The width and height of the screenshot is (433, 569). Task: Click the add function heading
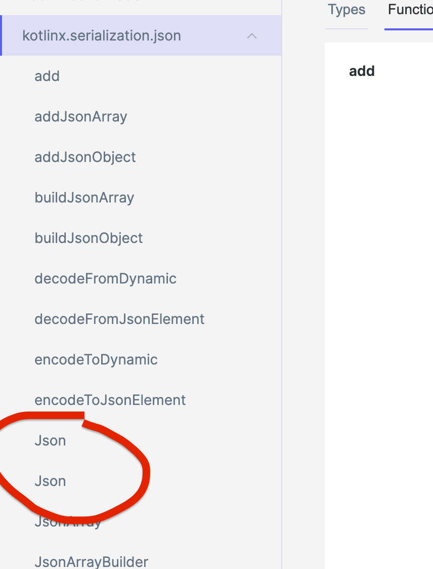362,71
